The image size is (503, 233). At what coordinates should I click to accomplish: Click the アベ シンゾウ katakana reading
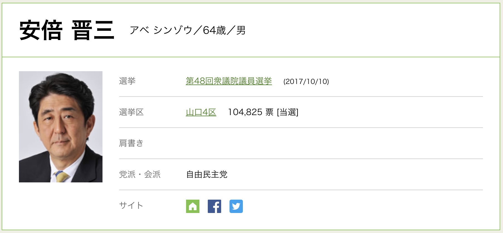pyautogui.click(x=161, y=30)
